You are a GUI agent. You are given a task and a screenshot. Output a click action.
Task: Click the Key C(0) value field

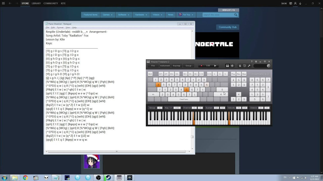tap(177, 108)
